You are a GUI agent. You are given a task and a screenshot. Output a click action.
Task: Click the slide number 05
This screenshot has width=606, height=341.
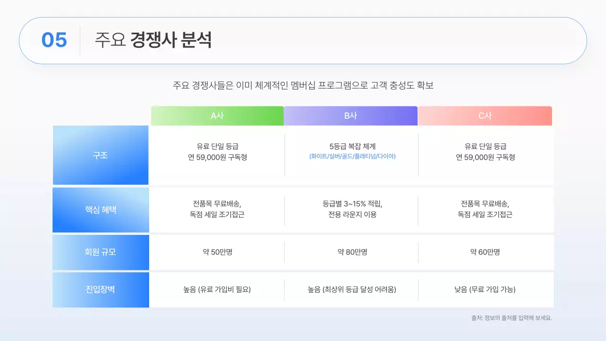pos(54,40)
